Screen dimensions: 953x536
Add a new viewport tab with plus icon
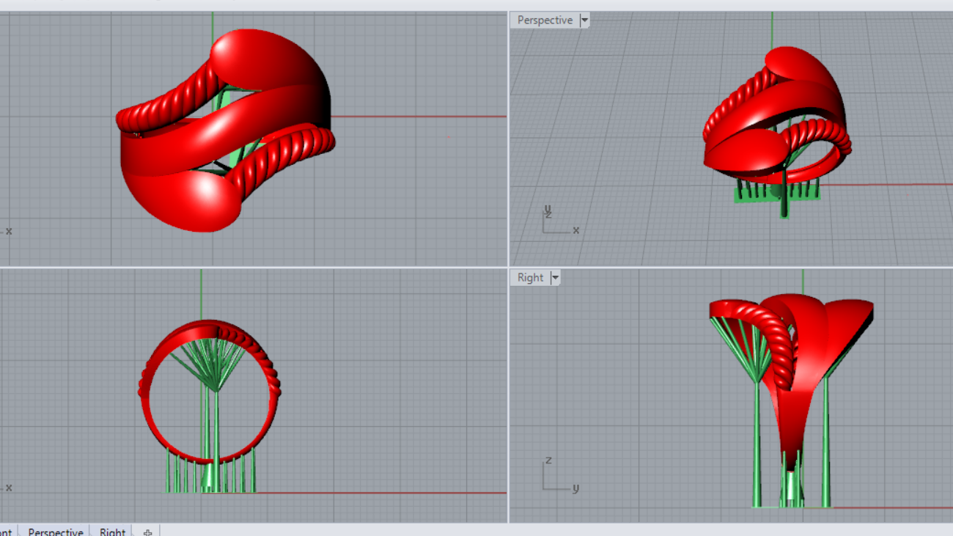tap(147, 531)
